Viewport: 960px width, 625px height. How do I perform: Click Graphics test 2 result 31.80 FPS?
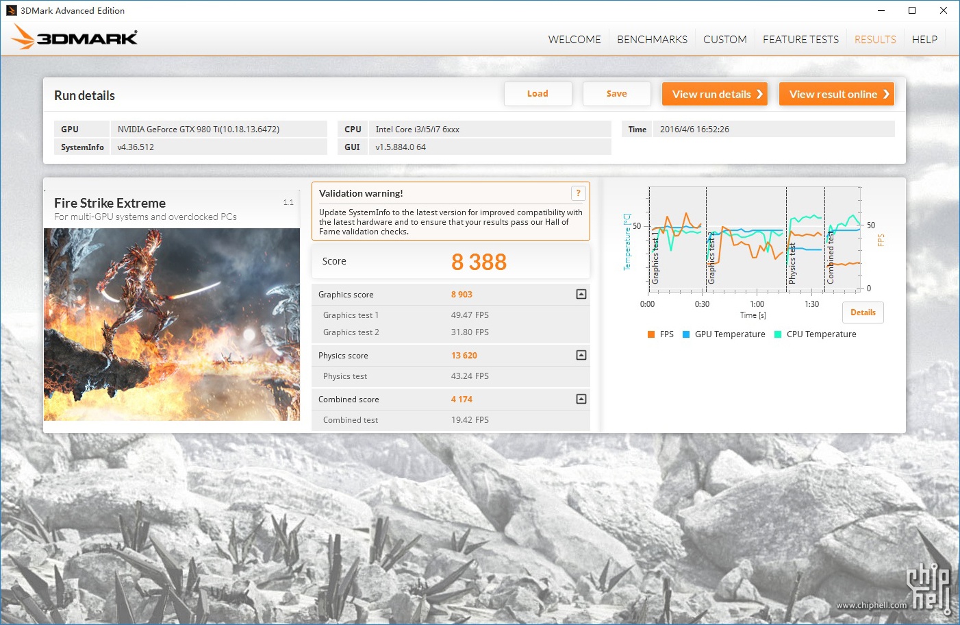(x=470, y=332)
